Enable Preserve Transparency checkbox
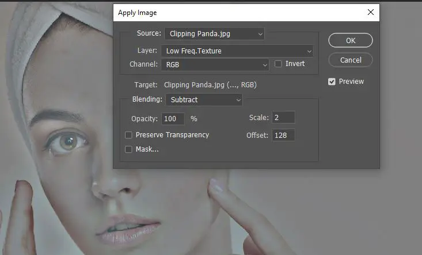The height and width of the screenshot is (255, 422). [x=128, y=135]
